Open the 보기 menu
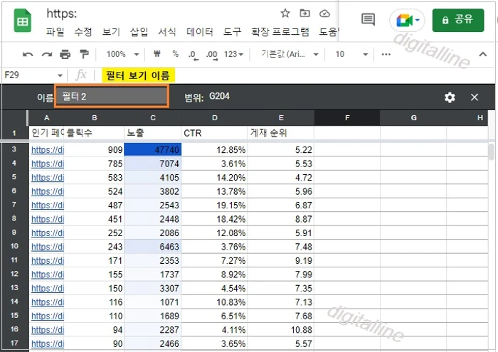The width and height of the screenshot is (498, 352). 111,32
